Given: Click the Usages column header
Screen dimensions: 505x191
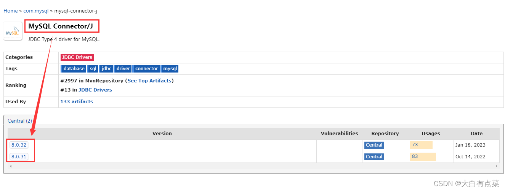Looking at the screenshot, I should point(431,134).
